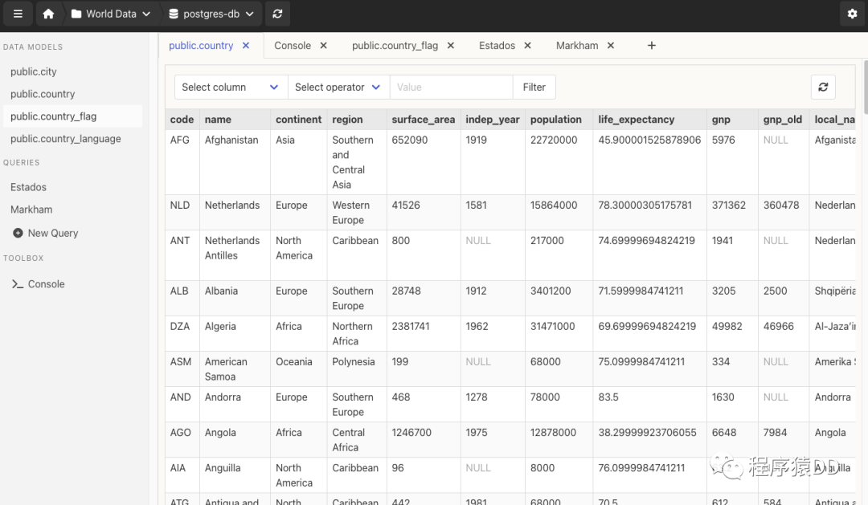The height and width of the screenshot is (505, 868).
Task: Reload table data with refresh icon
Action: [x=823, y=87]
